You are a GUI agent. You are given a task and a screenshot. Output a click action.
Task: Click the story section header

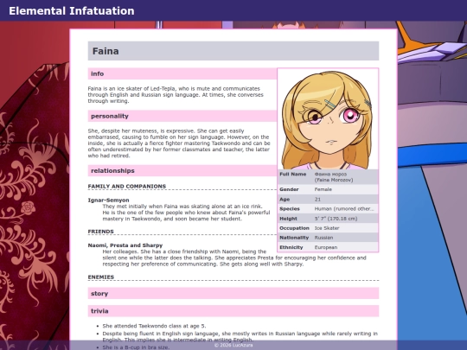(233, 294)
